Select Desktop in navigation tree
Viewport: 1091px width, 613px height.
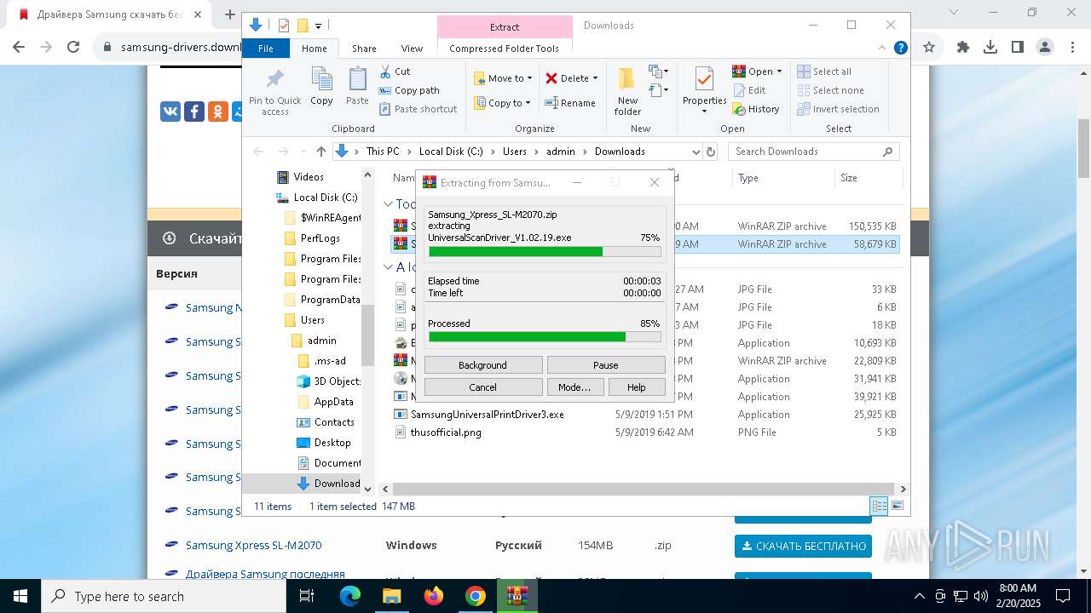point(332,443)
